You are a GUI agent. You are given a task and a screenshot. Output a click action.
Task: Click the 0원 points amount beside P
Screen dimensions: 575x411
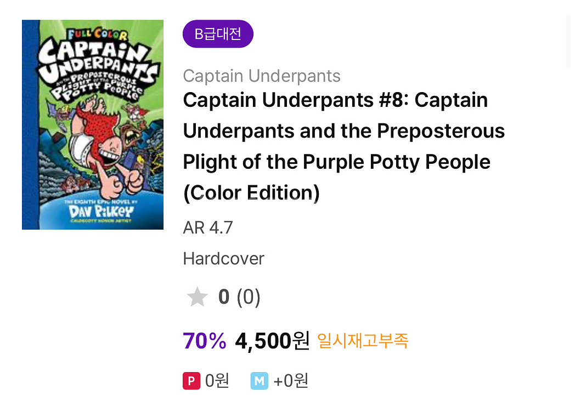(217, 380)
